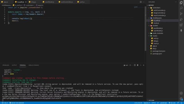184x104 pixels.
Task: Open the Accounts menu in the activity bar
Action: pyautogui.click(x=181, y=93)
